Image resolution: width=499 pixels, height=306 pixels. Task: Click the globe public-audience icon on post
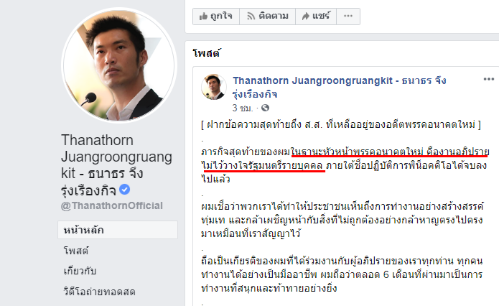(265, 108)
